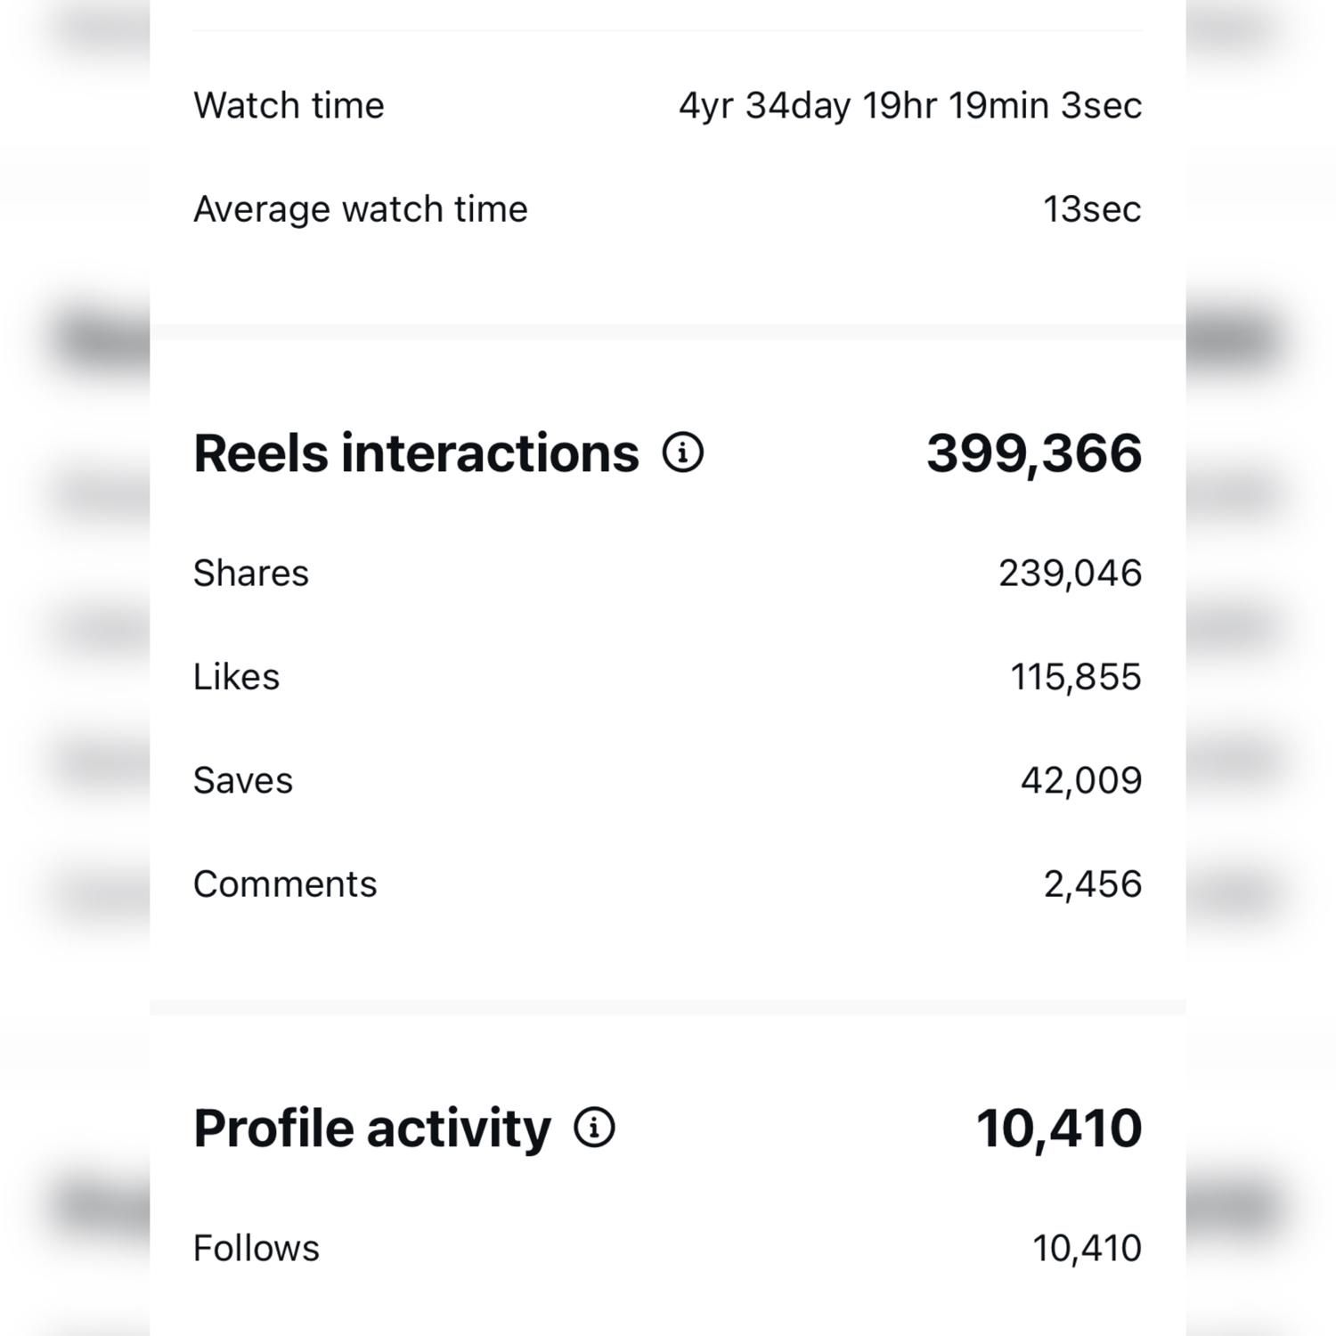
Task: Tap the 4yr 34day watch time value
Action: [x=909, y=105]
